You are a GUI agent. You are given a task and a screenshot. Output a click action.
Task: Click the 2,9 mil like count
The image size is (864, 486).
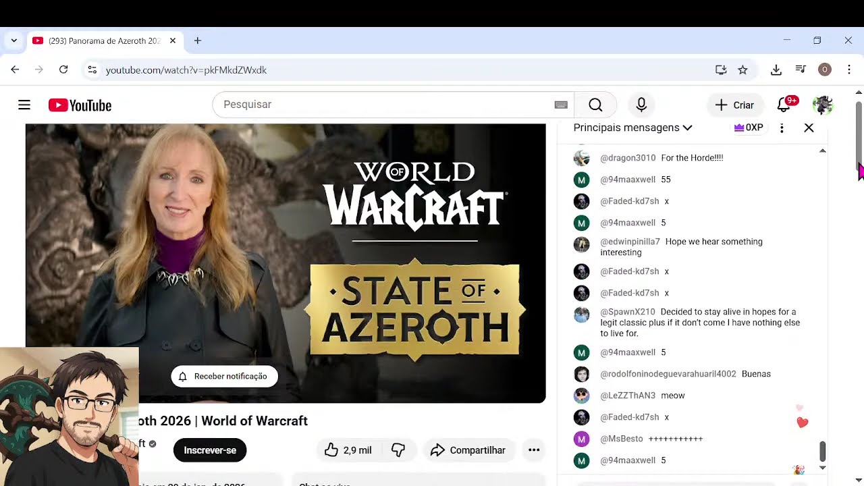(x=357, y=450)
